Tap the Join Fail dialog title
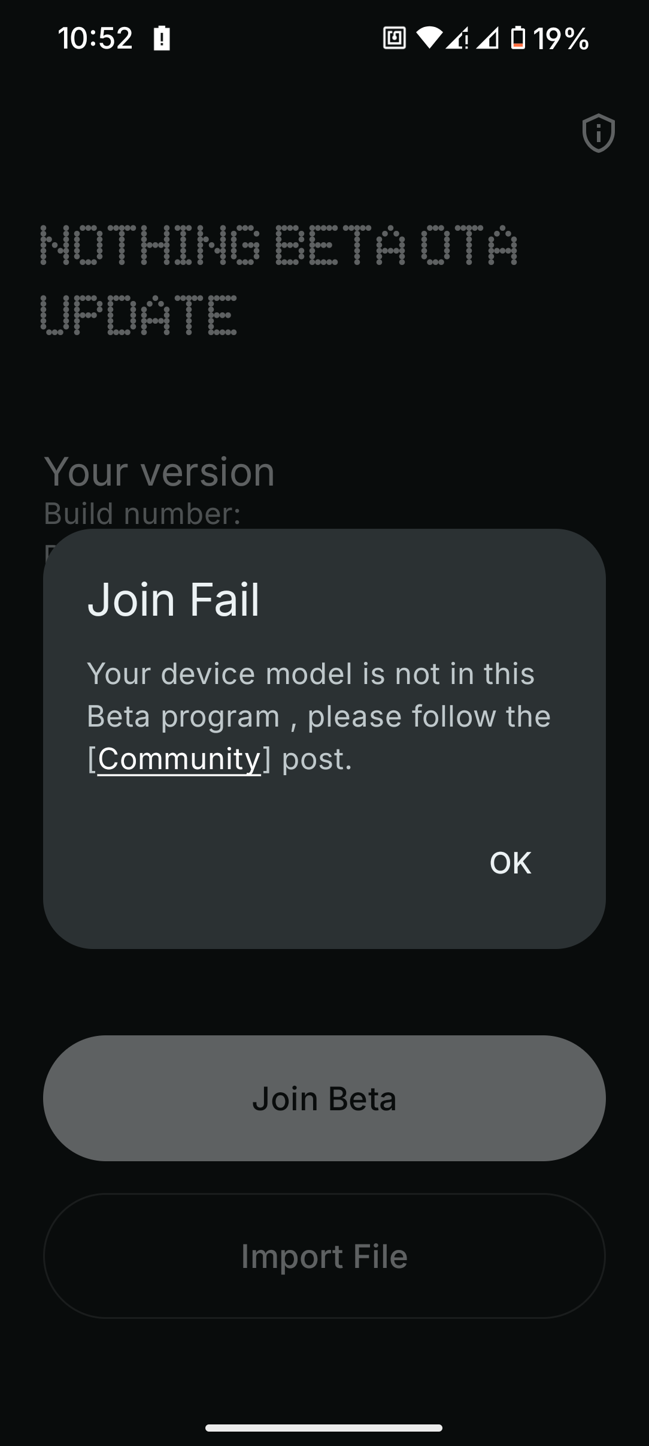The width and height of the screenshot is (649, 1446). coord(174,599)
